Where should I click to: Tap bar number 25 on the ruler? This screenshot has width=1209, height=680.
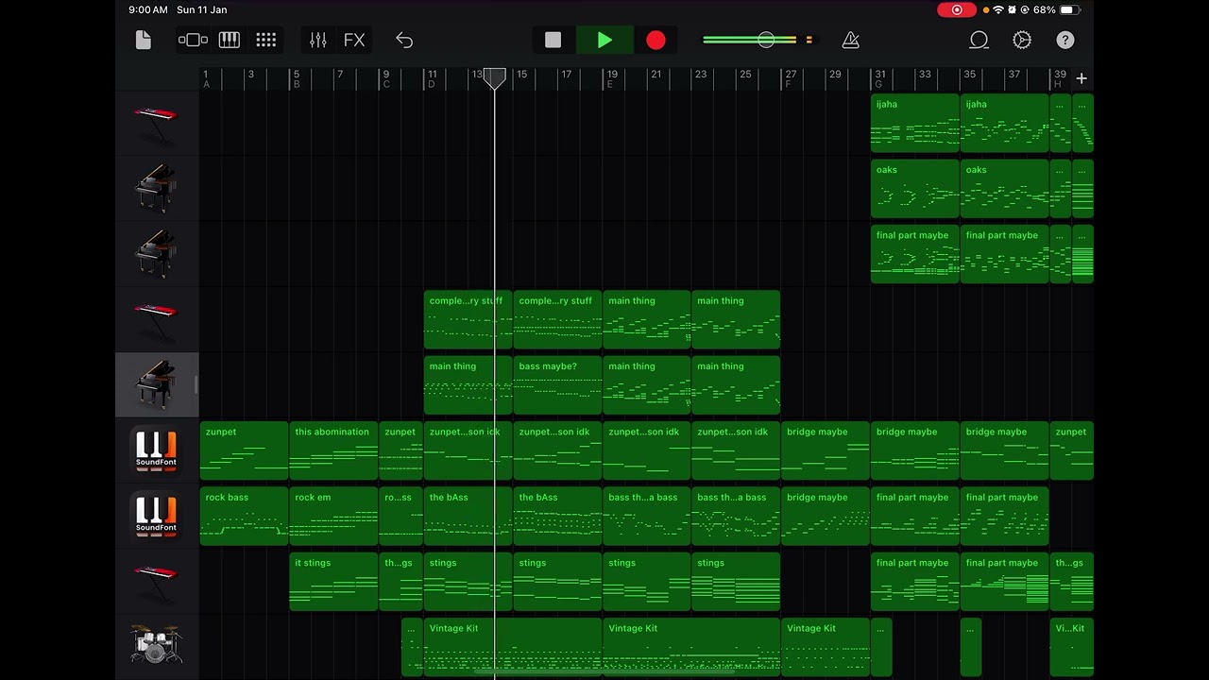(745, 74)
